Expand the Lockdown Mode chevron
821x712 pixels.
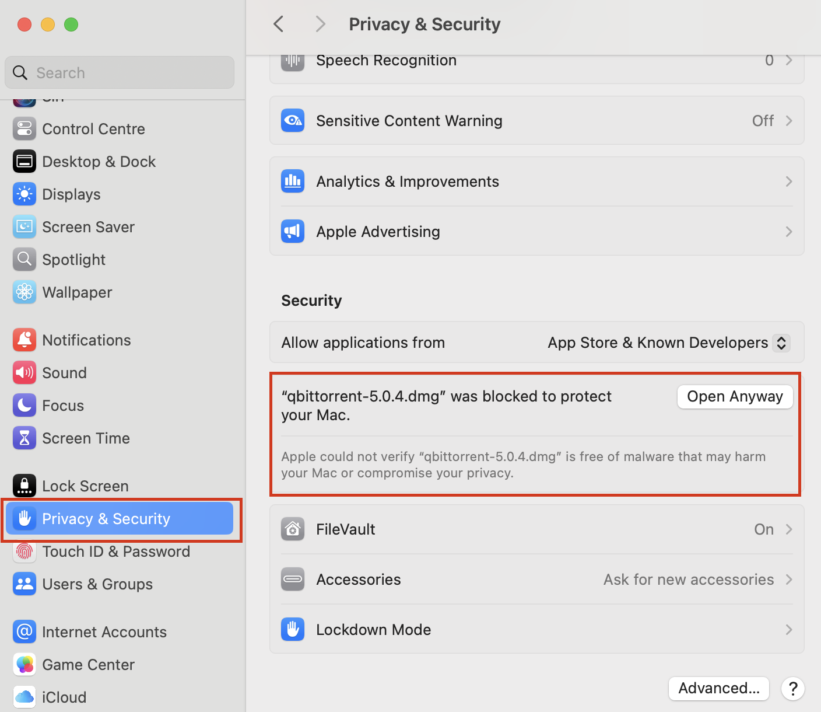pos(789,630)
